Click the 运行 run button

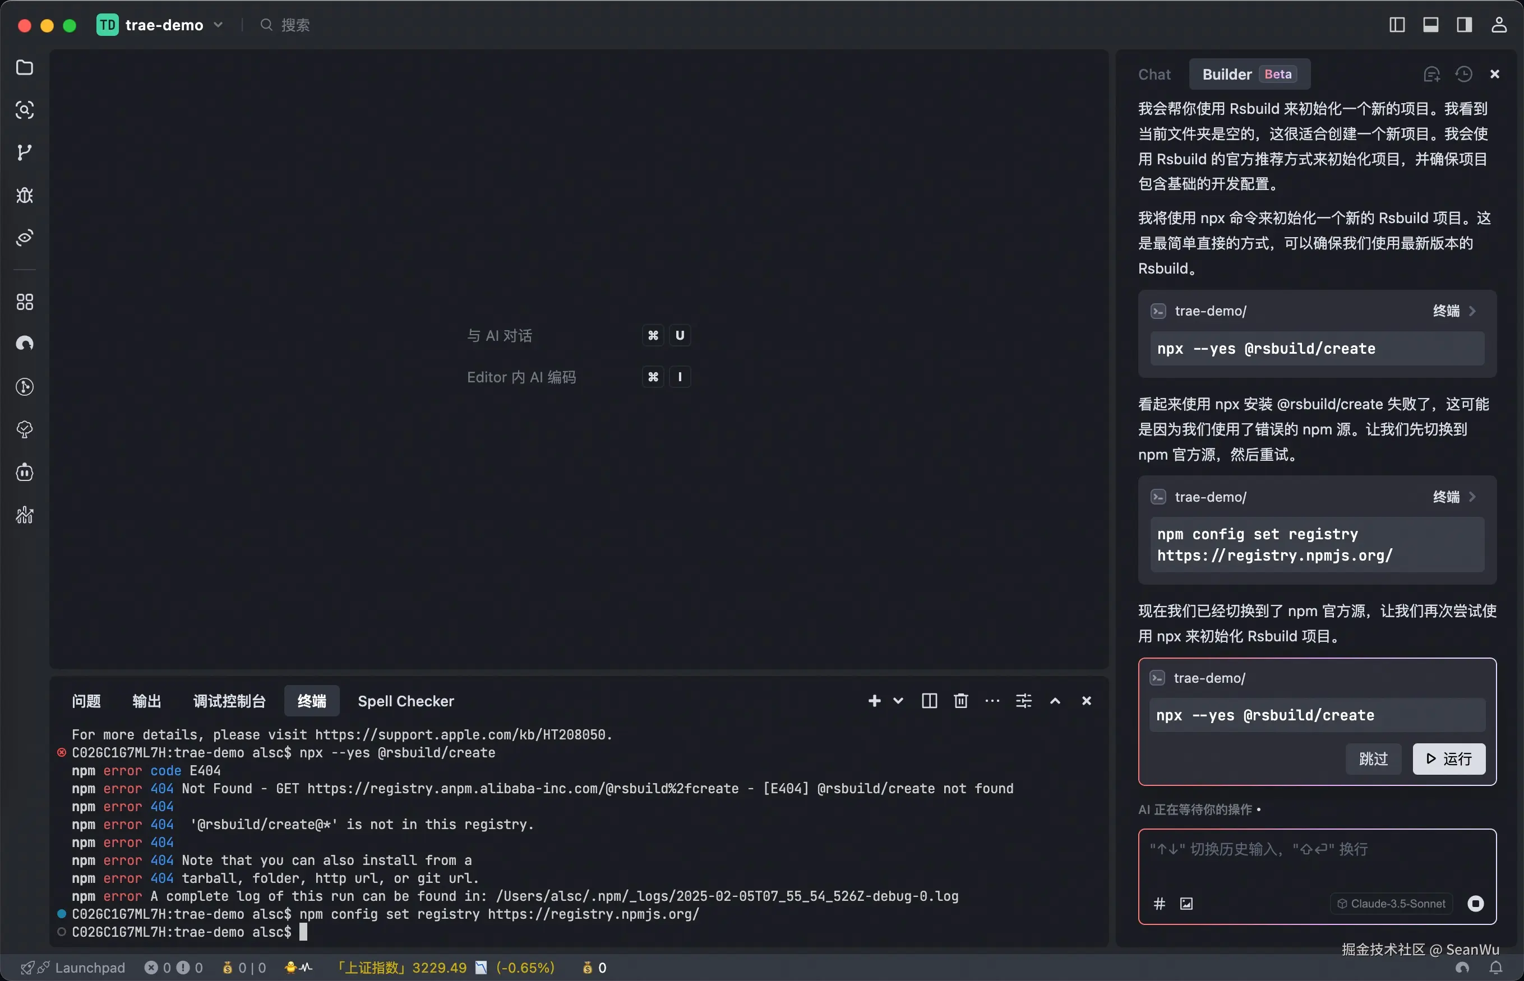pos(1448,758)
